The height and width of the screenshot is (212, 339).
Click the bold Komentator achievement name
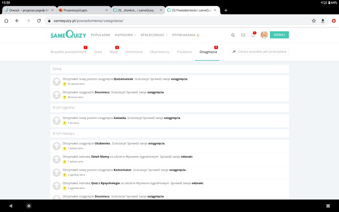coord(122,170)
